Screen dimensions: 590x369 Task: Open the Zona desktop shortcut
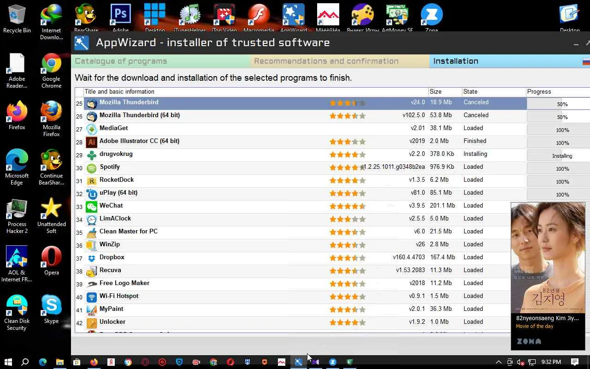click(x=431, y=18)
